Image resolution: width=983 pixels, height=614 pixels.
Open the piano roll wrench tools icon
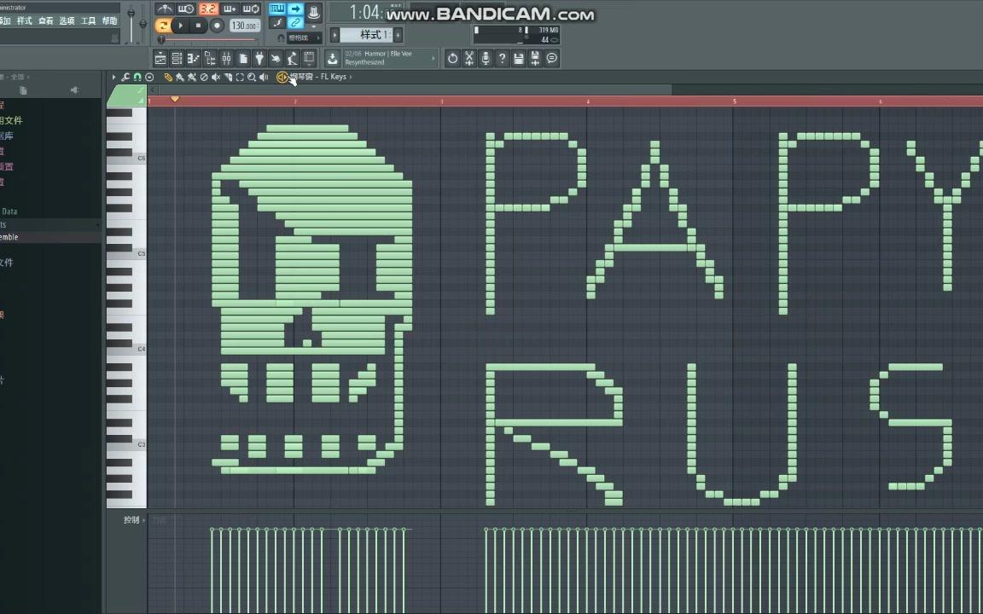[x=125, y=77]
